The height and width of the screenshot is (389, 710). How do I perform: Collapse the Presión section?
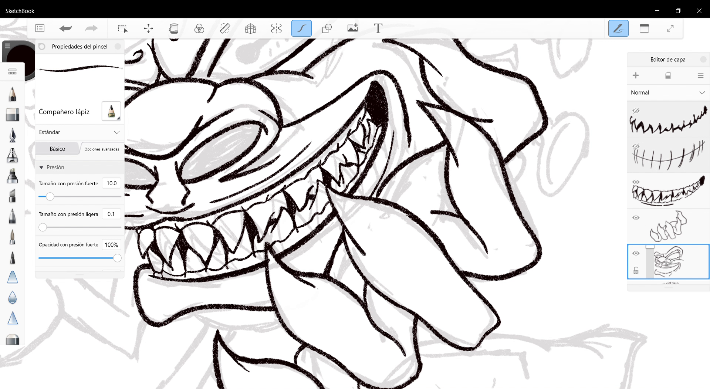click(x=41, y=168)
